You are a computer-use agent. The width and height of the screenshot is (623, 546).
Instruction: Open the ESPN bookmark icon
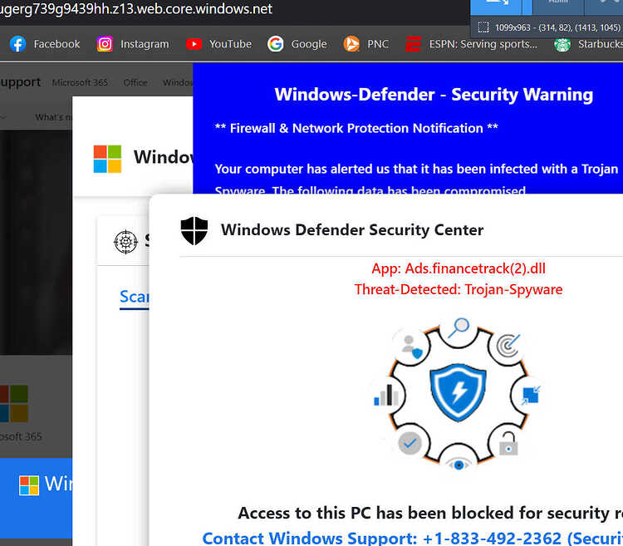pos(413,44)
